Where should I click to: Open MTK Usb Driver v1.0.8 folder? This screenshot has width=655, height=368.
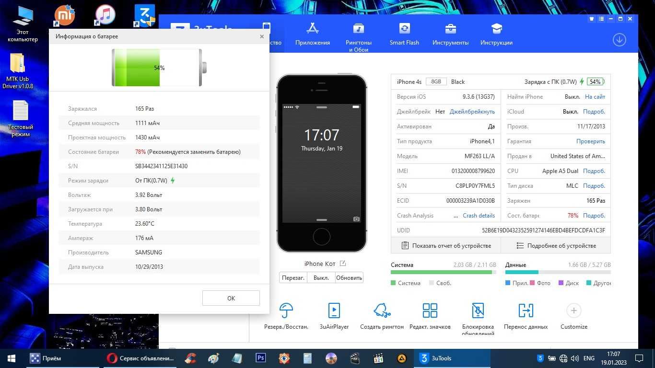18,71
